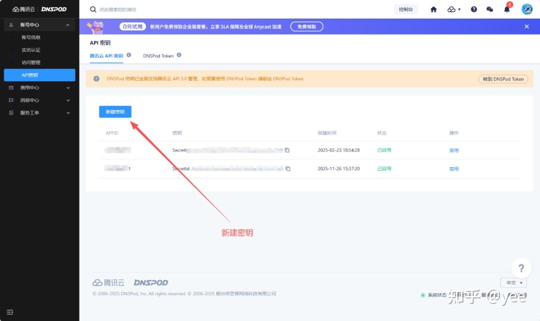Image resolution: width=540 pixels, height=321 pixels.
Task: Expand the 费用中心 sidebar section
Action: click(x=68, y=88)
